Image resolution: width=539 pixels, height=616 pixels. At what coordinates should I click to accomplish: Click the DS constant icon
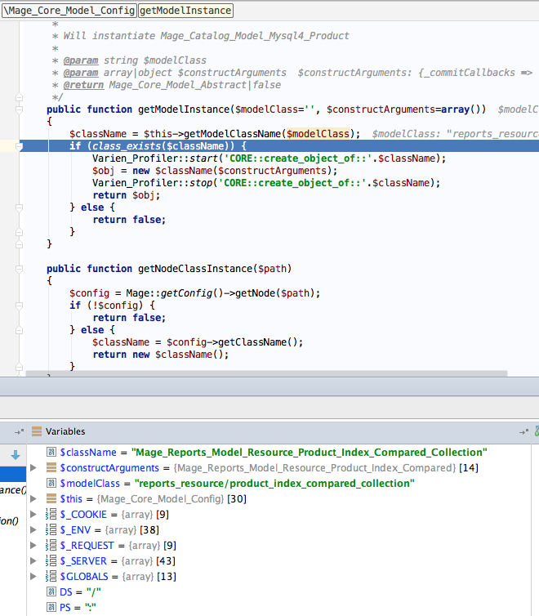click(x=51, y=591)
